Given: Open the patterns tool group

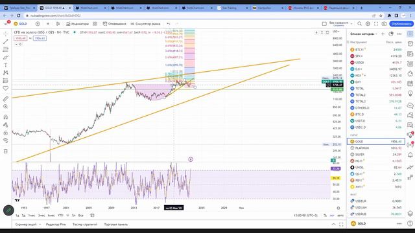Looking at the screenshot, I should click(x=6, y=72).
